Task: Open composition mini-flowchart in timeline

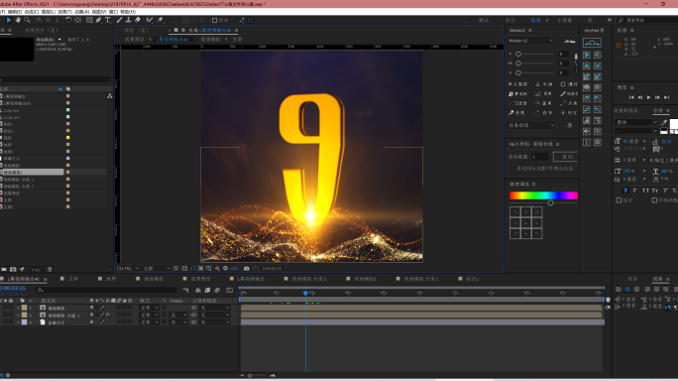Action: coord(186,290)
